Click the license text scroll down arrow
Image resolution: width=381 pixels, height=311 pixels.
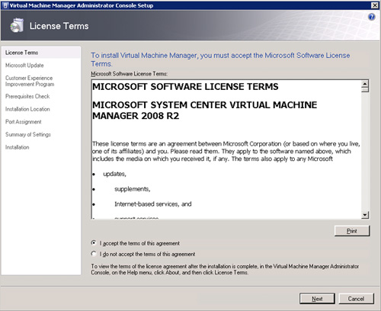(x=365, y=215)
